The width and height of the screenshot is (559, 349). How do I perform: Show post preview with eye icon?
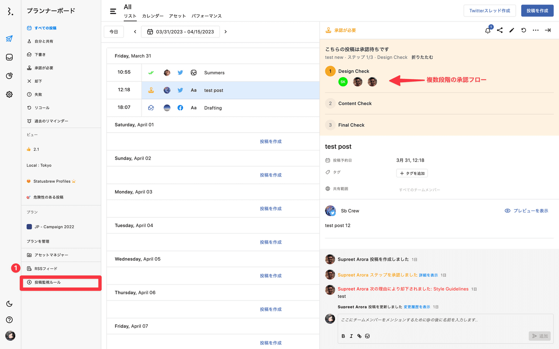[x=526, y=211]
